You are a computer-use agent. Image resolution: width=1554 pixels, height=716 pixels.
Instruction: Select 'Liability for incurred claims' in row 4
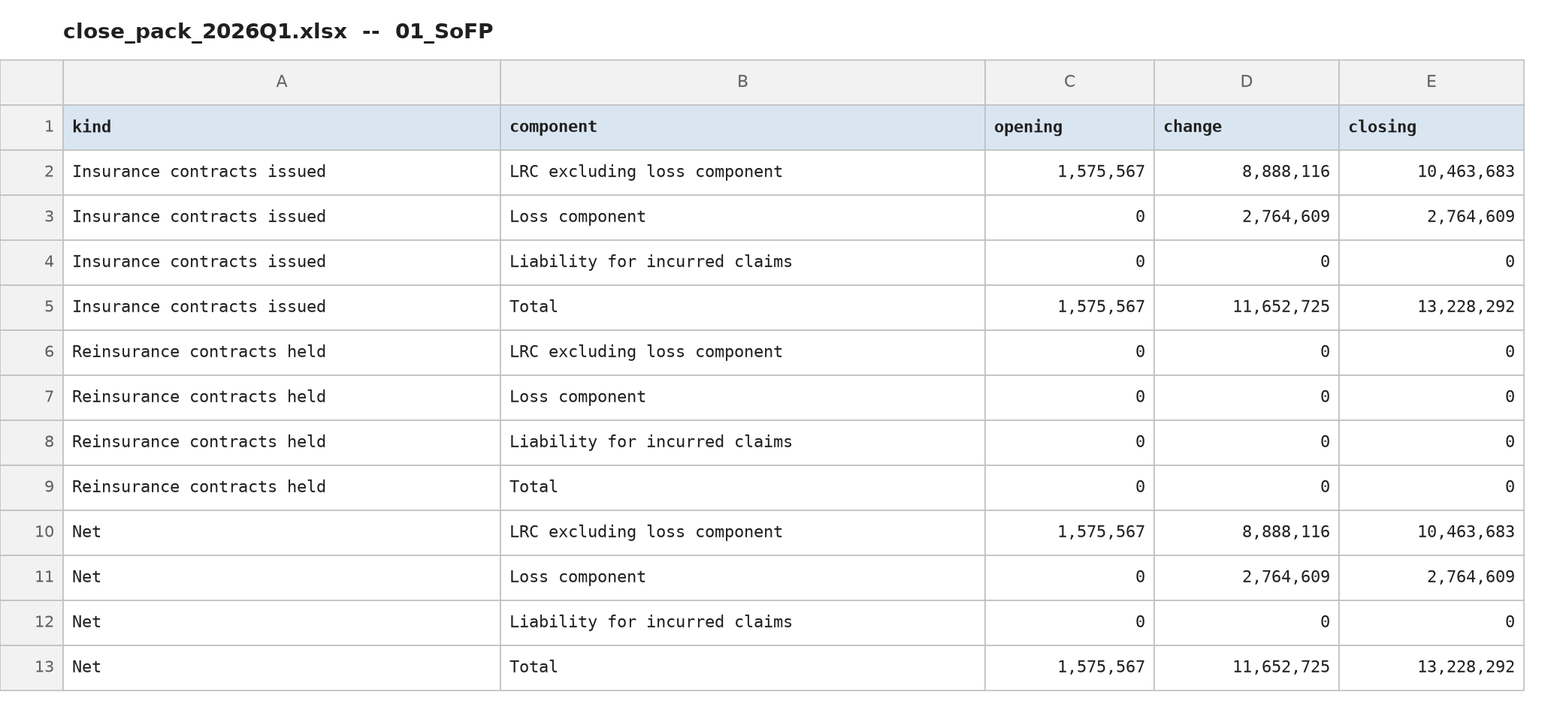click(x=742, y=263)
